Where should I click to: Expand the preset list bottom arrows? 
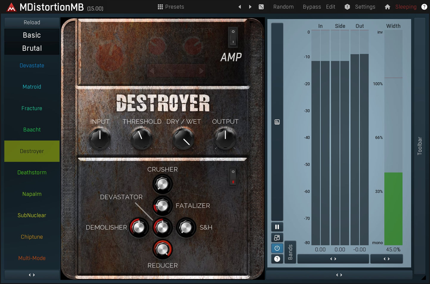[x=32, y=275]
